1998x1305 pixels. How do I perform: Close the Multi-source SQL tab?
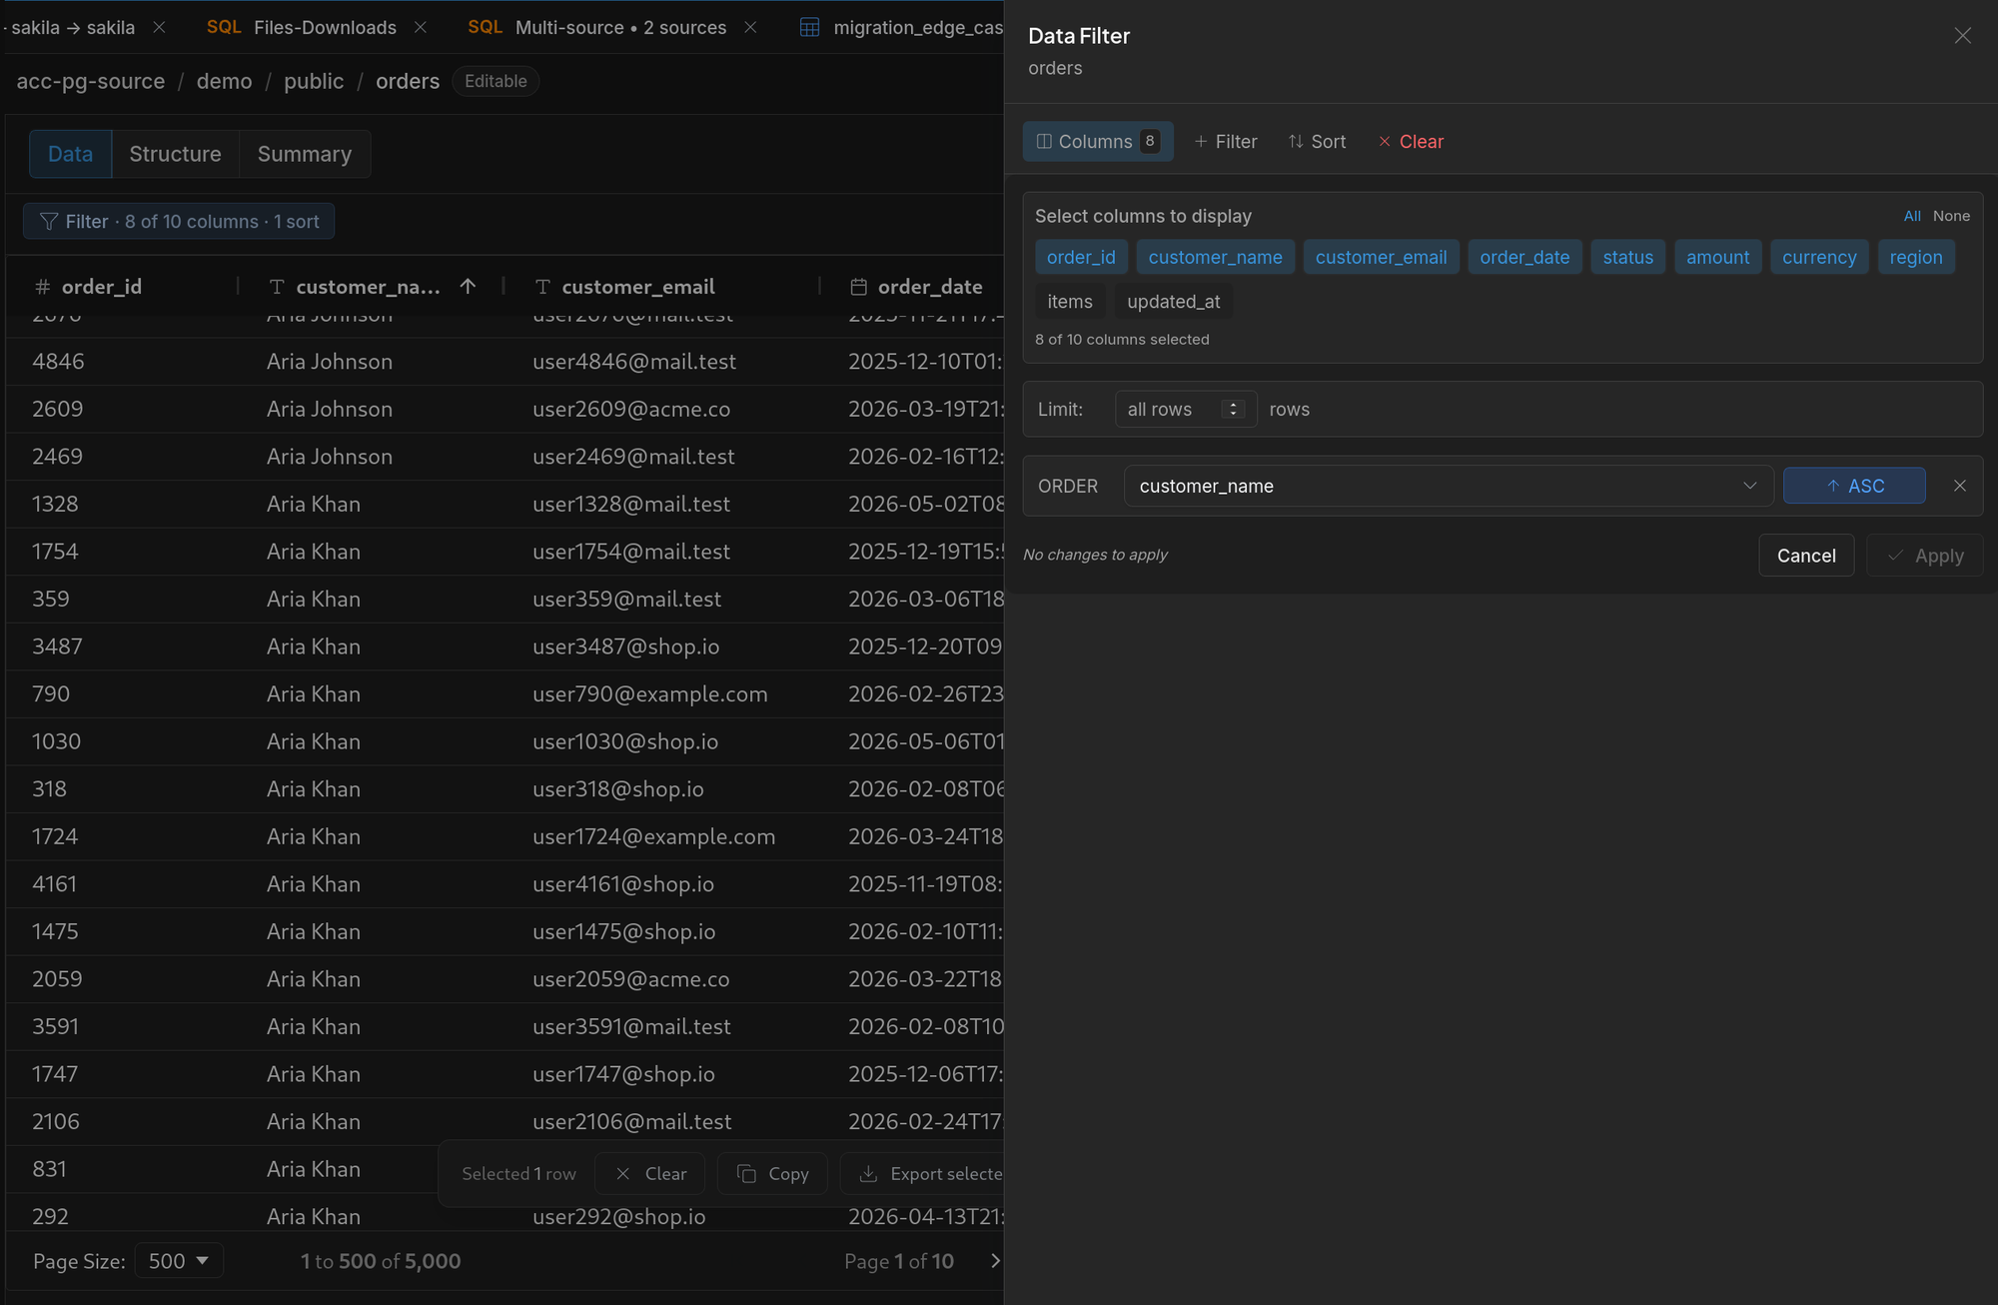750,27
